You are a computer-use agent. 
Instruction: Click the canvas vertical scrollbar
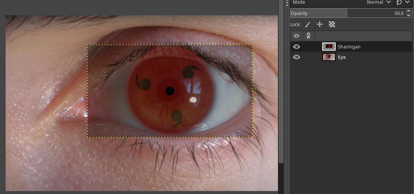point(281,82)
